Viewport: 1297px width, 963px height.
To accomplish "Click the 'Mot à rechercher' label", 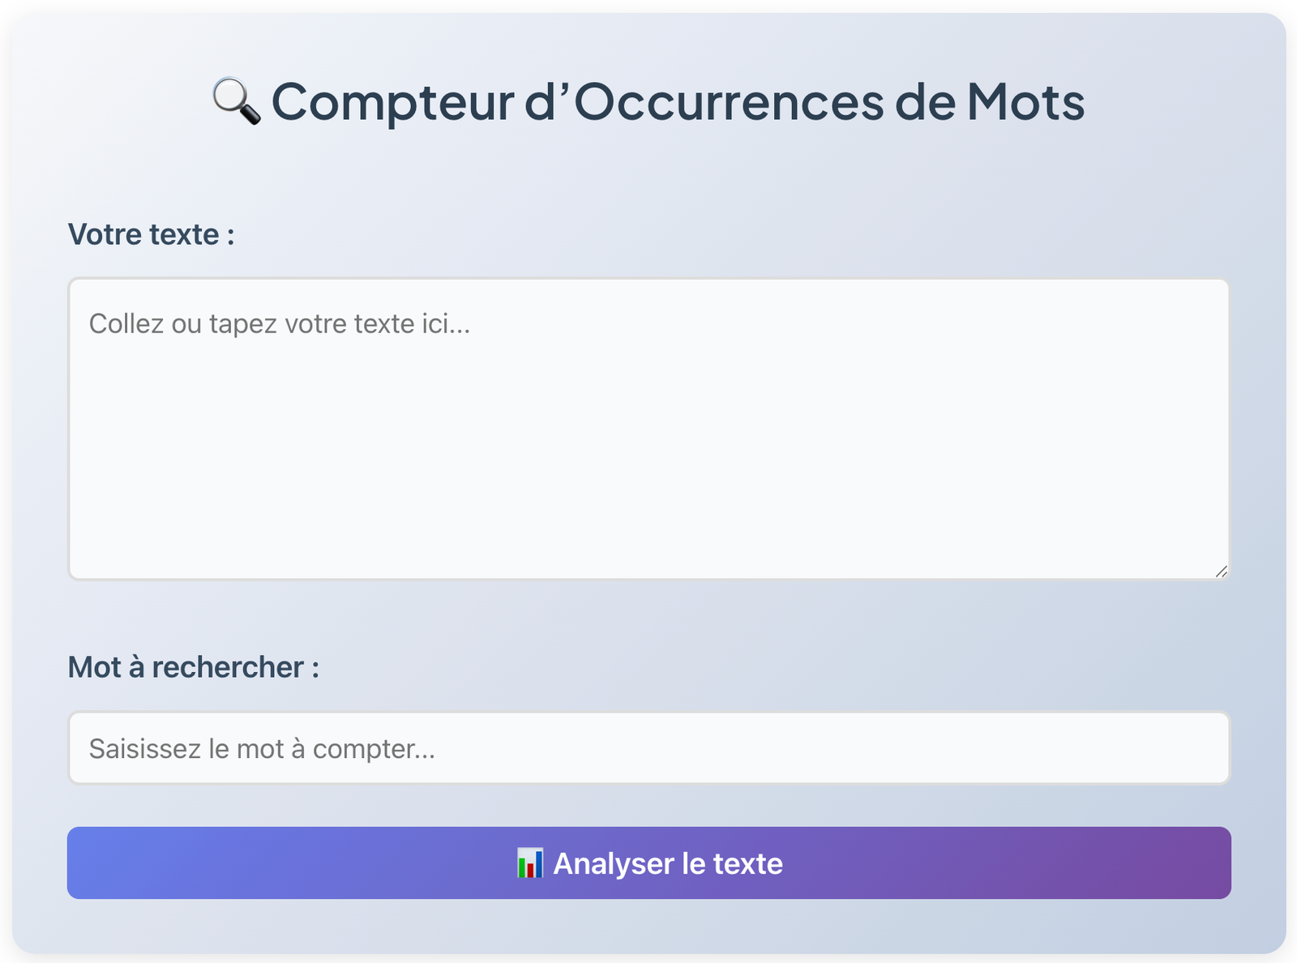I will click(x=195, y=666).
